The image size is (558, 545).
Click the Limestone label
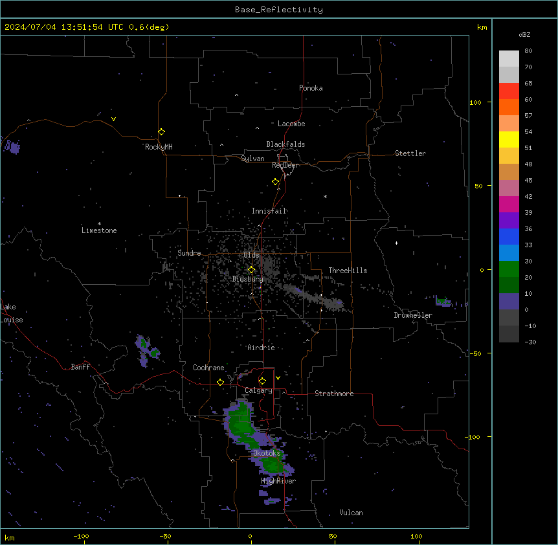pos(99,230)
